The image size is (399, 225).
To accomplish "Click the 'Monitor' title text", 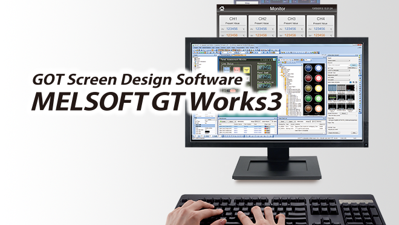I will point(277,8).
